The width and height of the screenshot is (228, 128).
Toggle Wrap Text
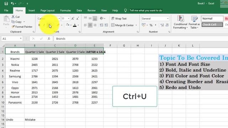[119, 18]
